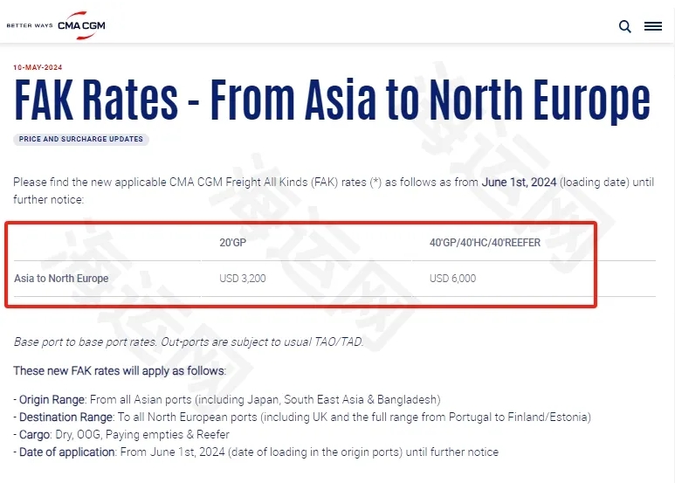Click the 10-MAY-2024 date label

pos(38,67)
